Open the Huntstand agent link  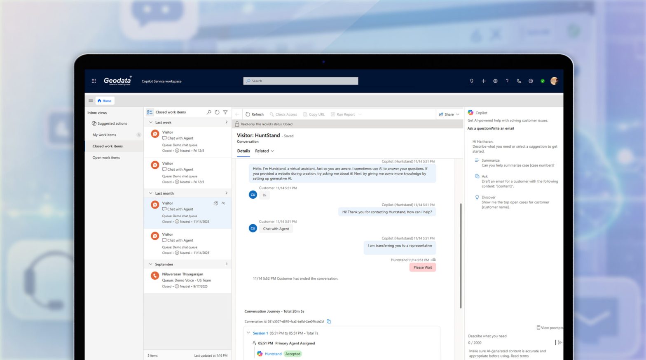click(x=273, y=354)
